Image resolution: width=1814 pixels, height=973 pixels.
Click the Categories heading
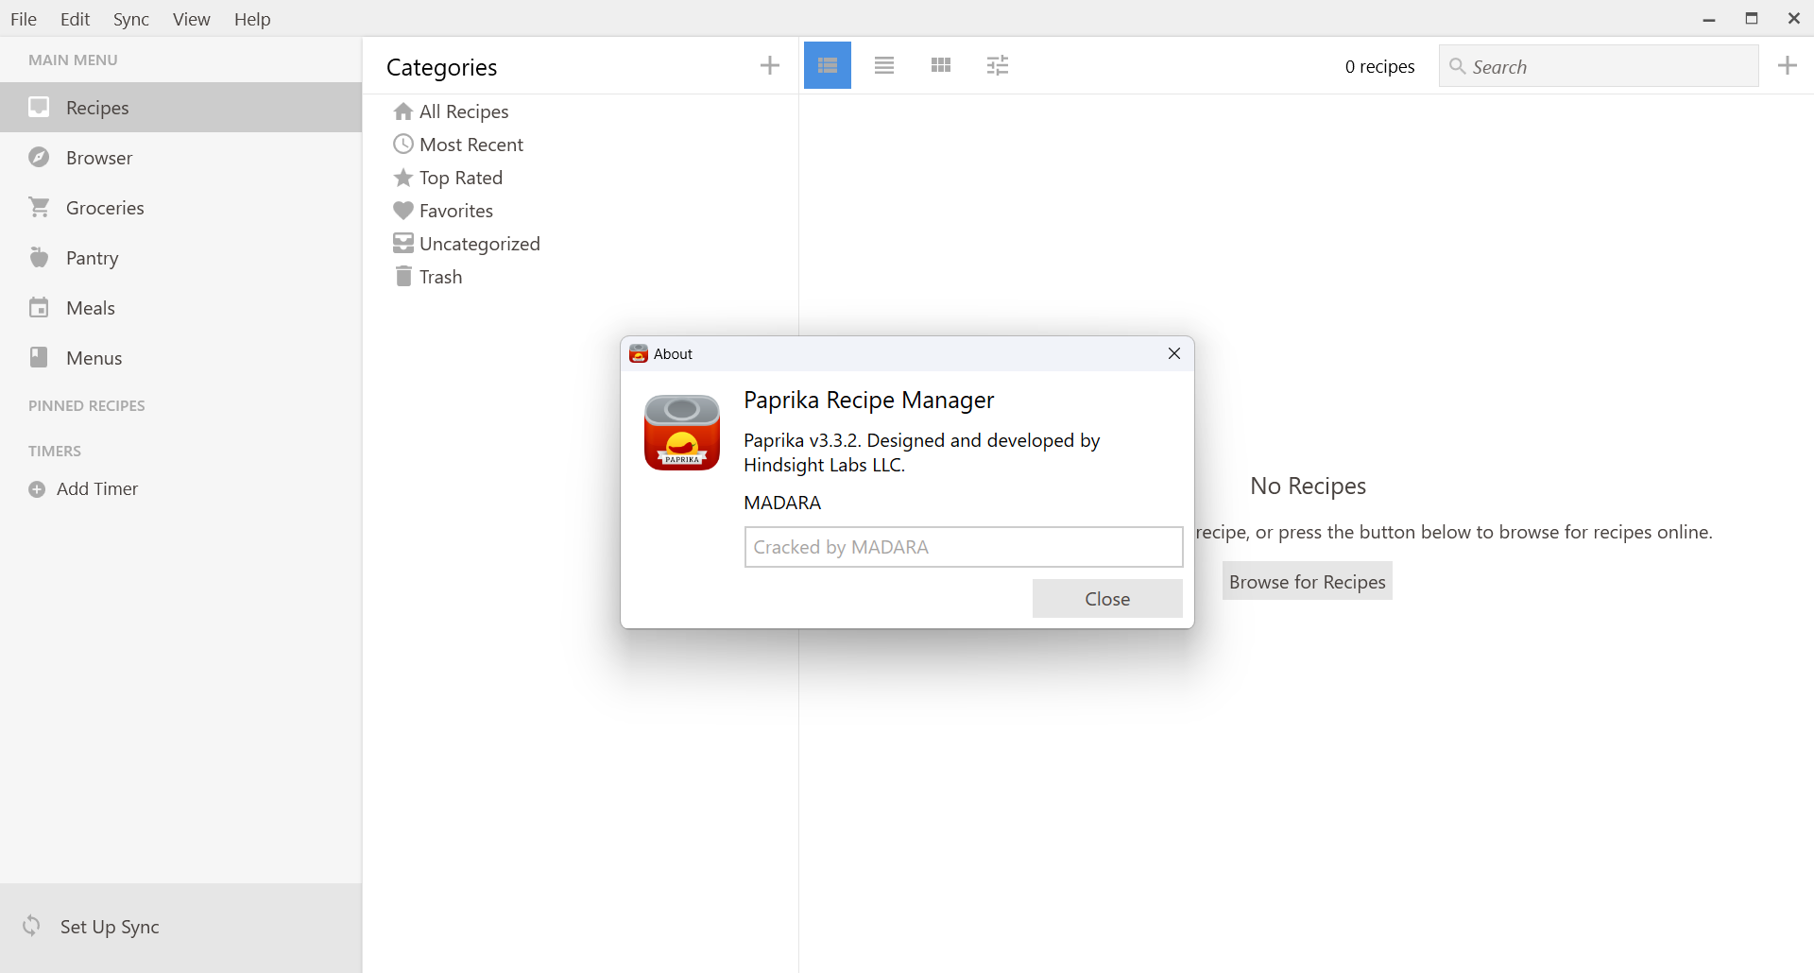[442, 67]
